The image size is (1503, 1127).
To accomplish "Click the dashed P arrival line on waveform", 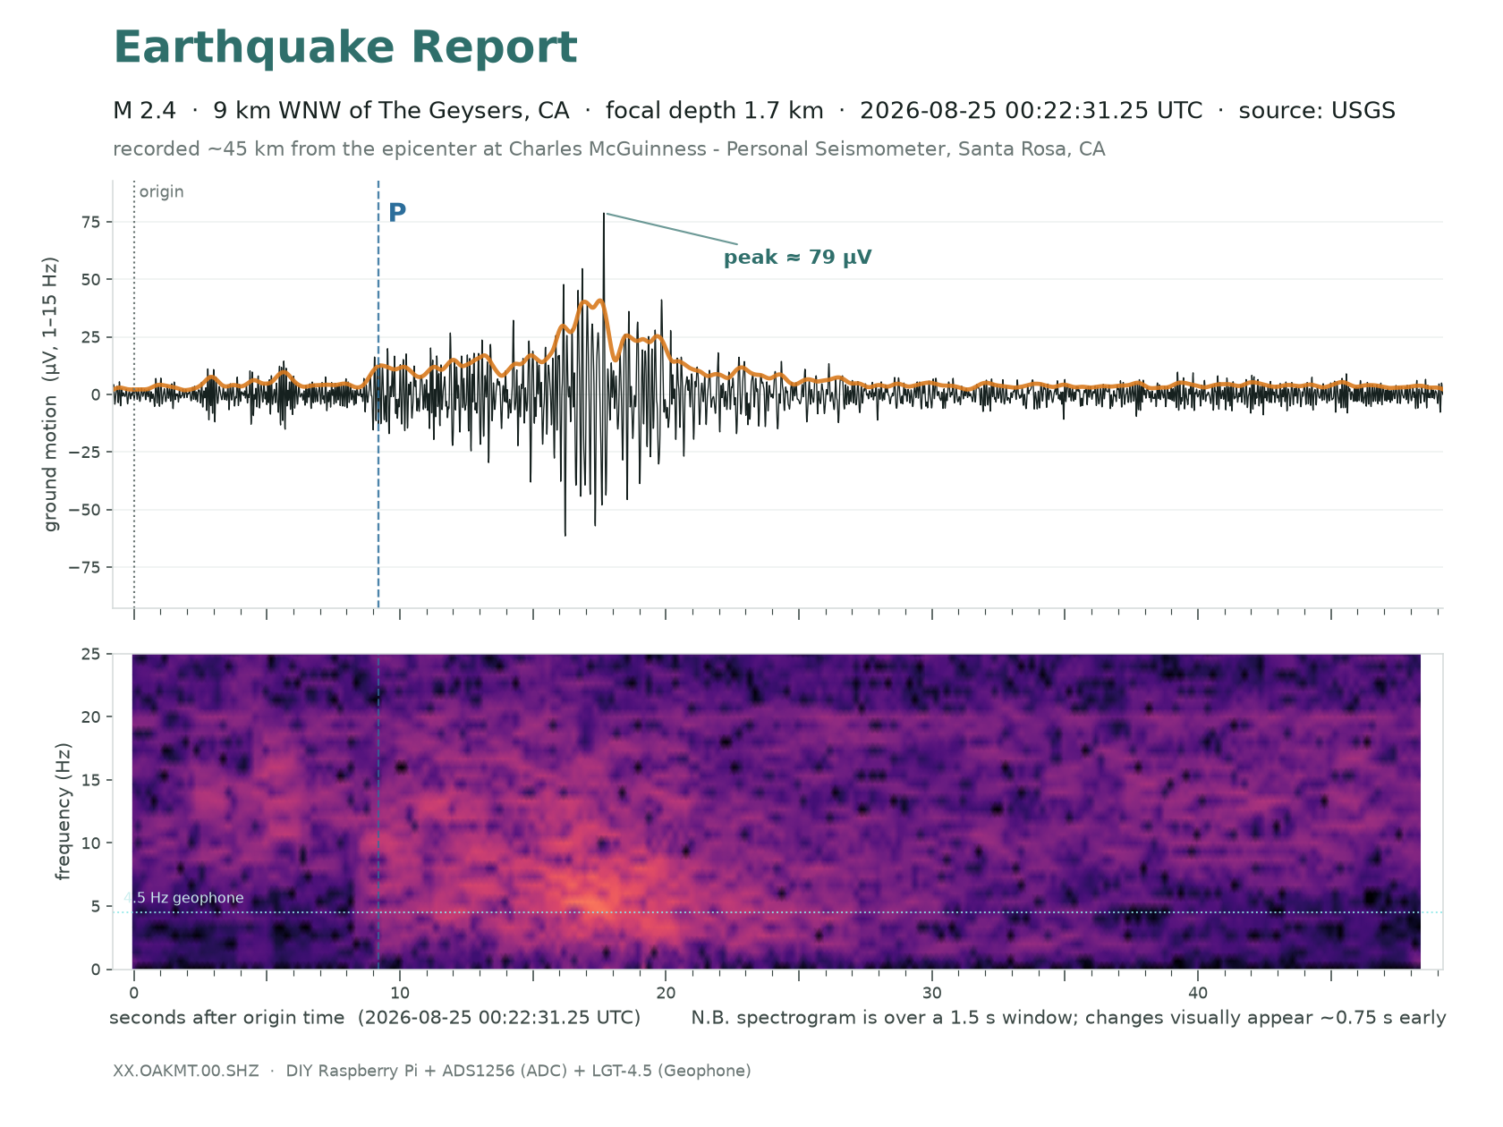I will click(378, 394).
